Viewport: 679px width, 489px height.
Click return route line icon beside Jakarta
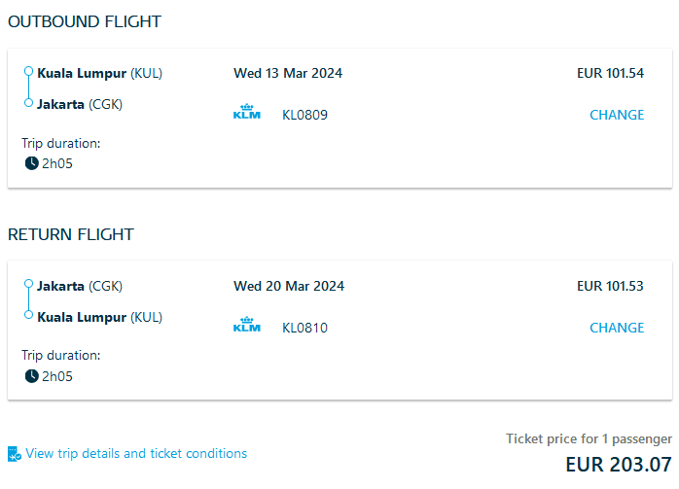click(28, 300)
